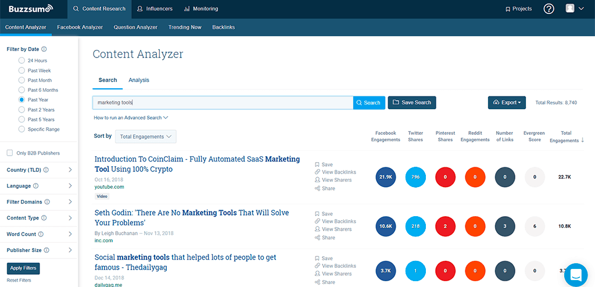595x287 pixels.
Task: Click the Content Type info icon
Action: point(44,218)
